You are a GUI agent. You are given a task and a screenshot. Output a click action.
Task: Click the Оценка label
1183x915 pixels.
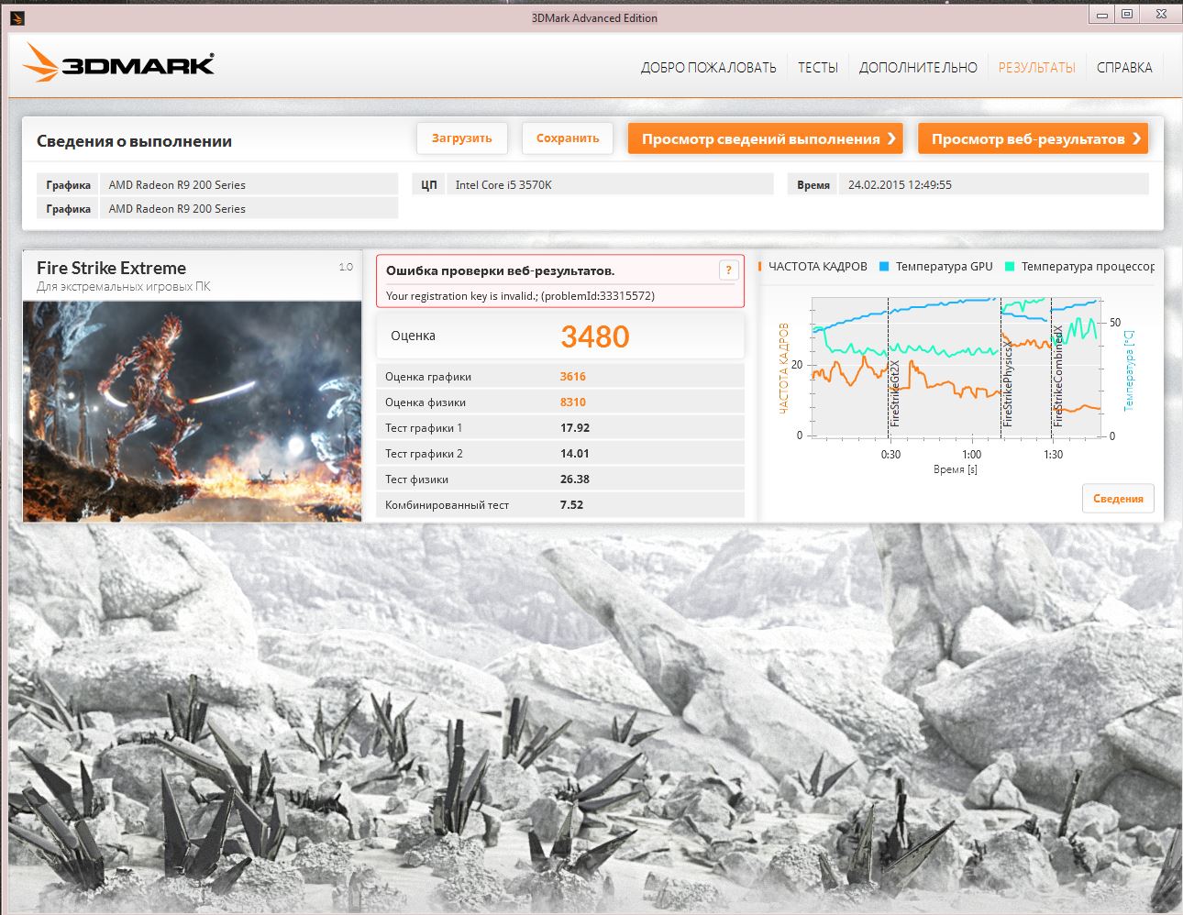[x=413, y=336]
